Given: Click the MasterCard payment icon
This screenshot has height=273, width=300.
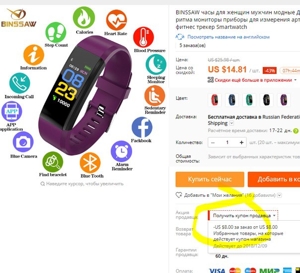Looking at the screenshot, I should 235,271.
